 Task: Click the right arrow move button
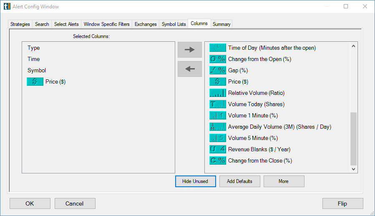pyautogui.click(x=190, y=50)
